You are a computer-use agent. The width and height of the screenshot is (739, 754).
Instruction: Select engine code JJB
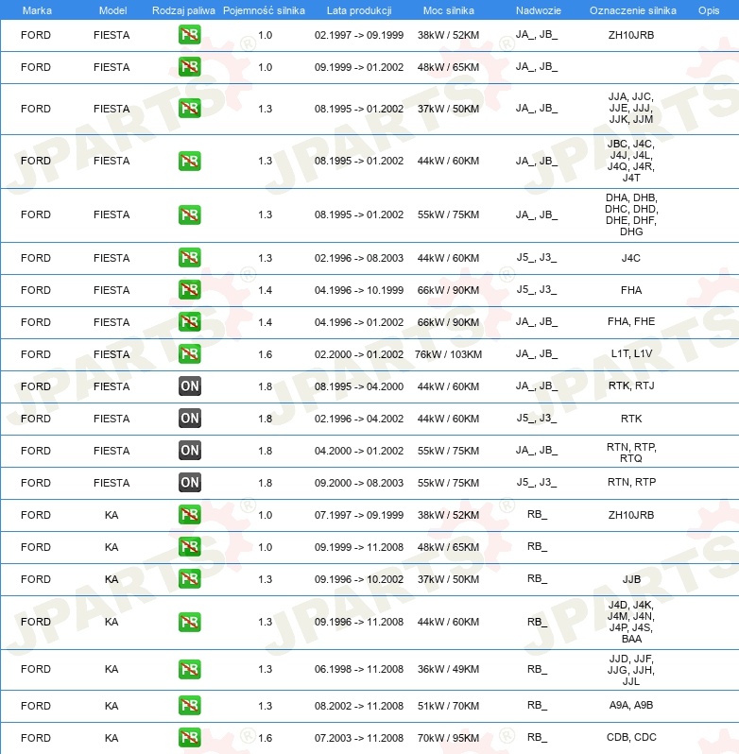click(631, 579)
